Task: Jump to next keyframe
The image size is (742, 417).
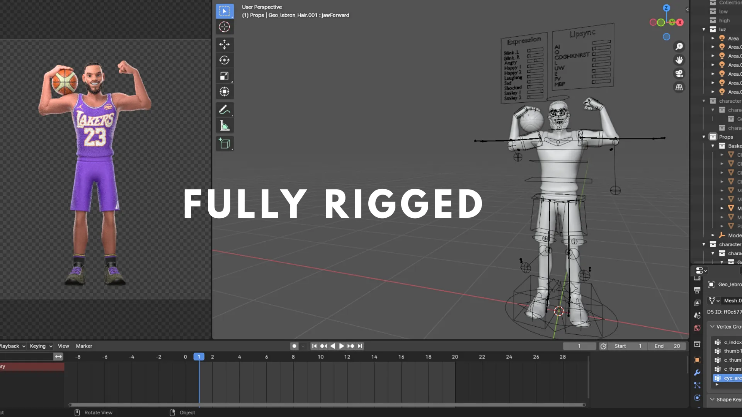Action: click(351, 346)
